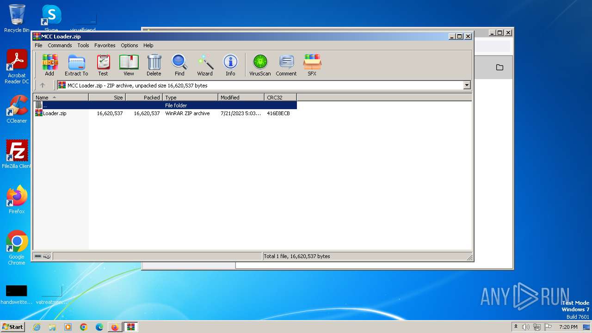Click the Action Center flag icon

[548, 327]
